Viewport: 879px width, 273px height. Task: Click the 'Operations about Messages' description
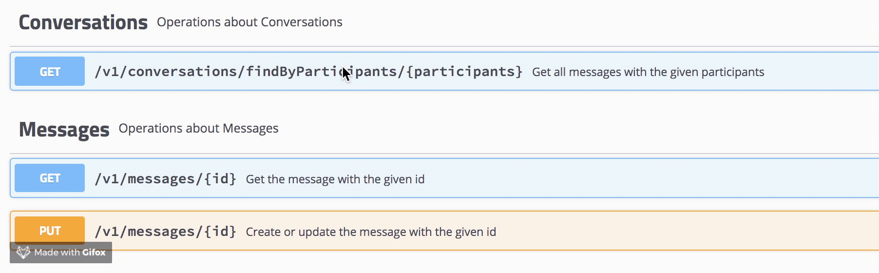coord(198,128)
